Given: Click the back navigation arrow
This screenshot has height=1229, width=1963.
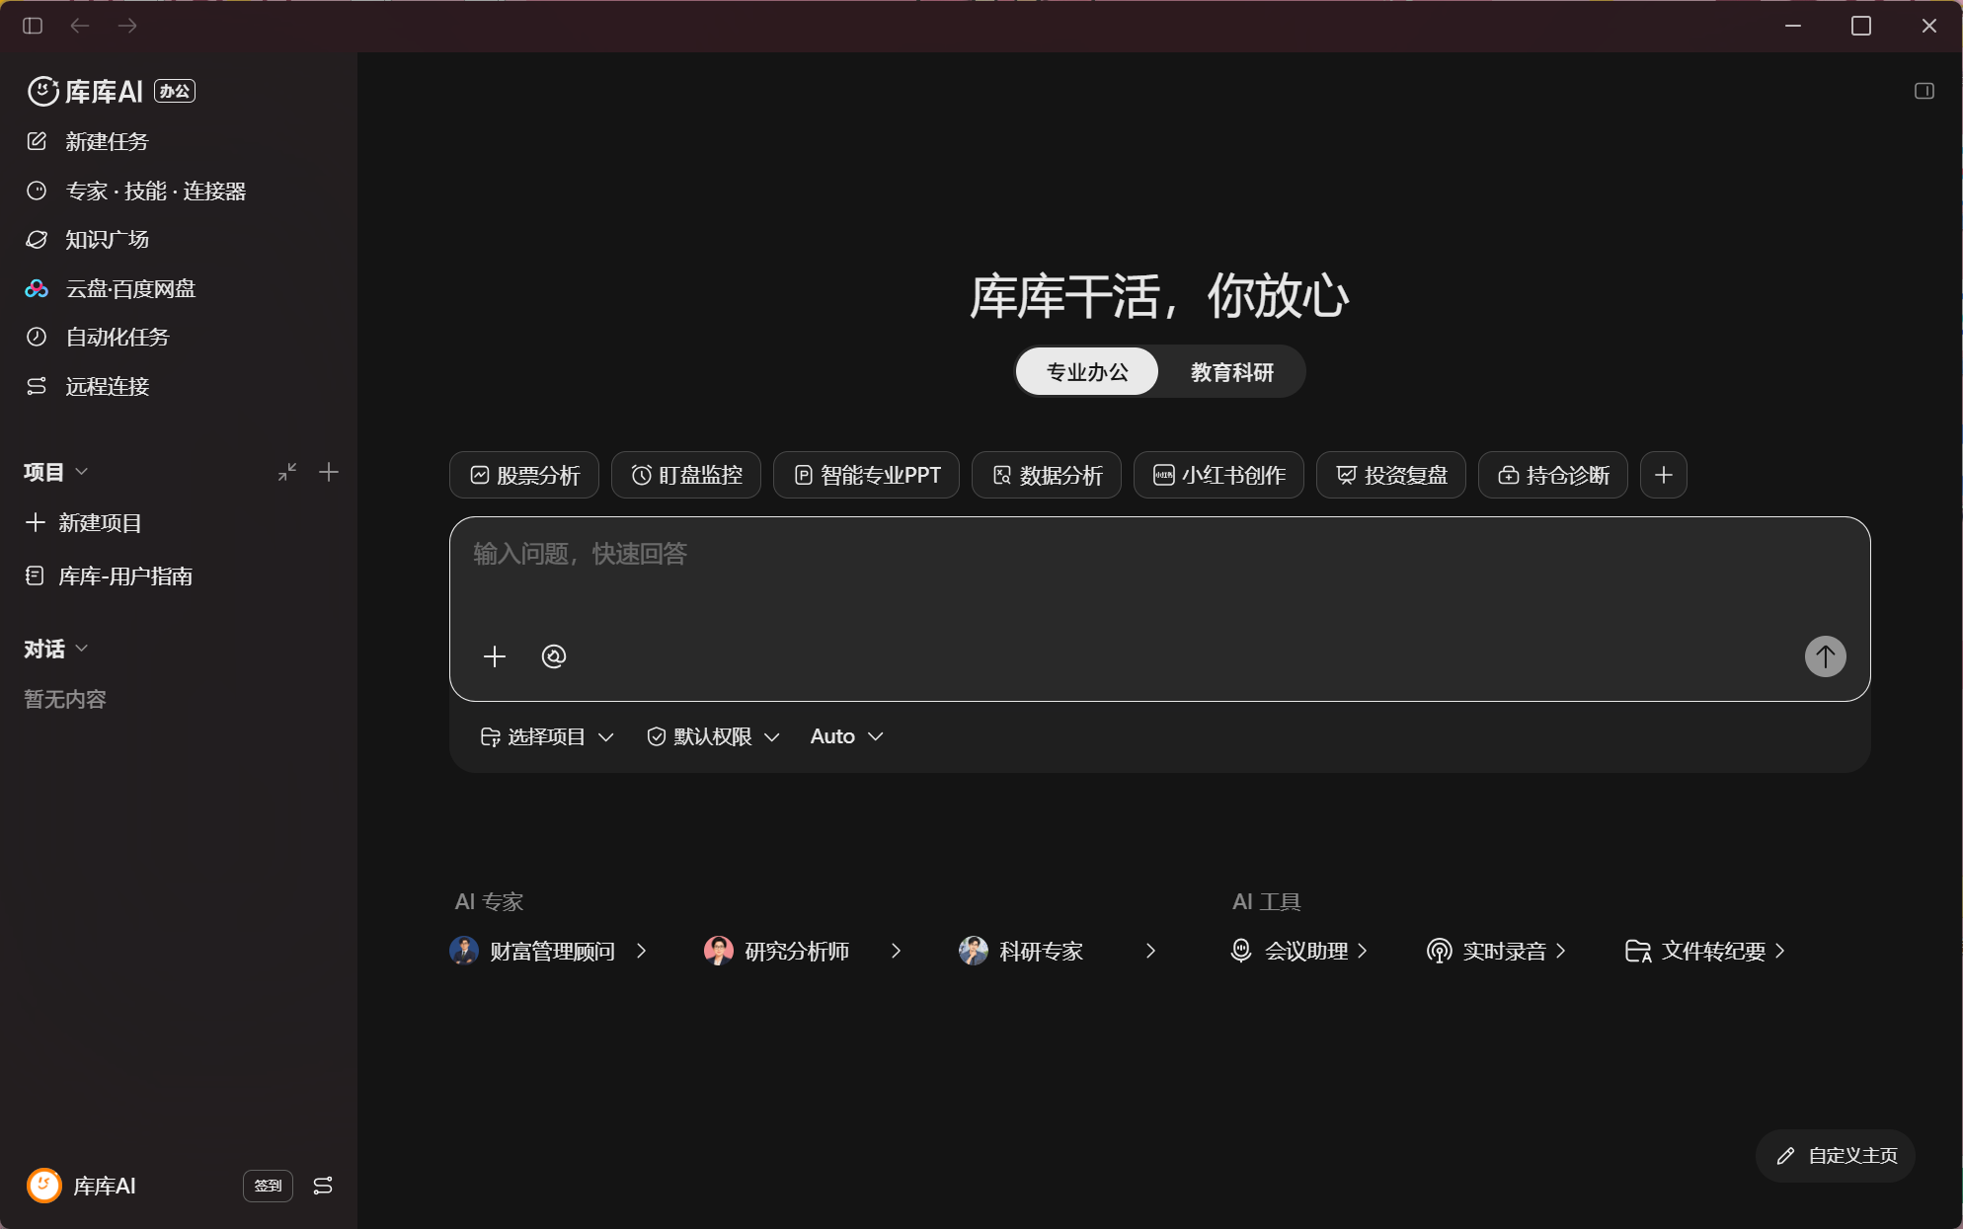Looking at the screenshot, I should [80, 26].
